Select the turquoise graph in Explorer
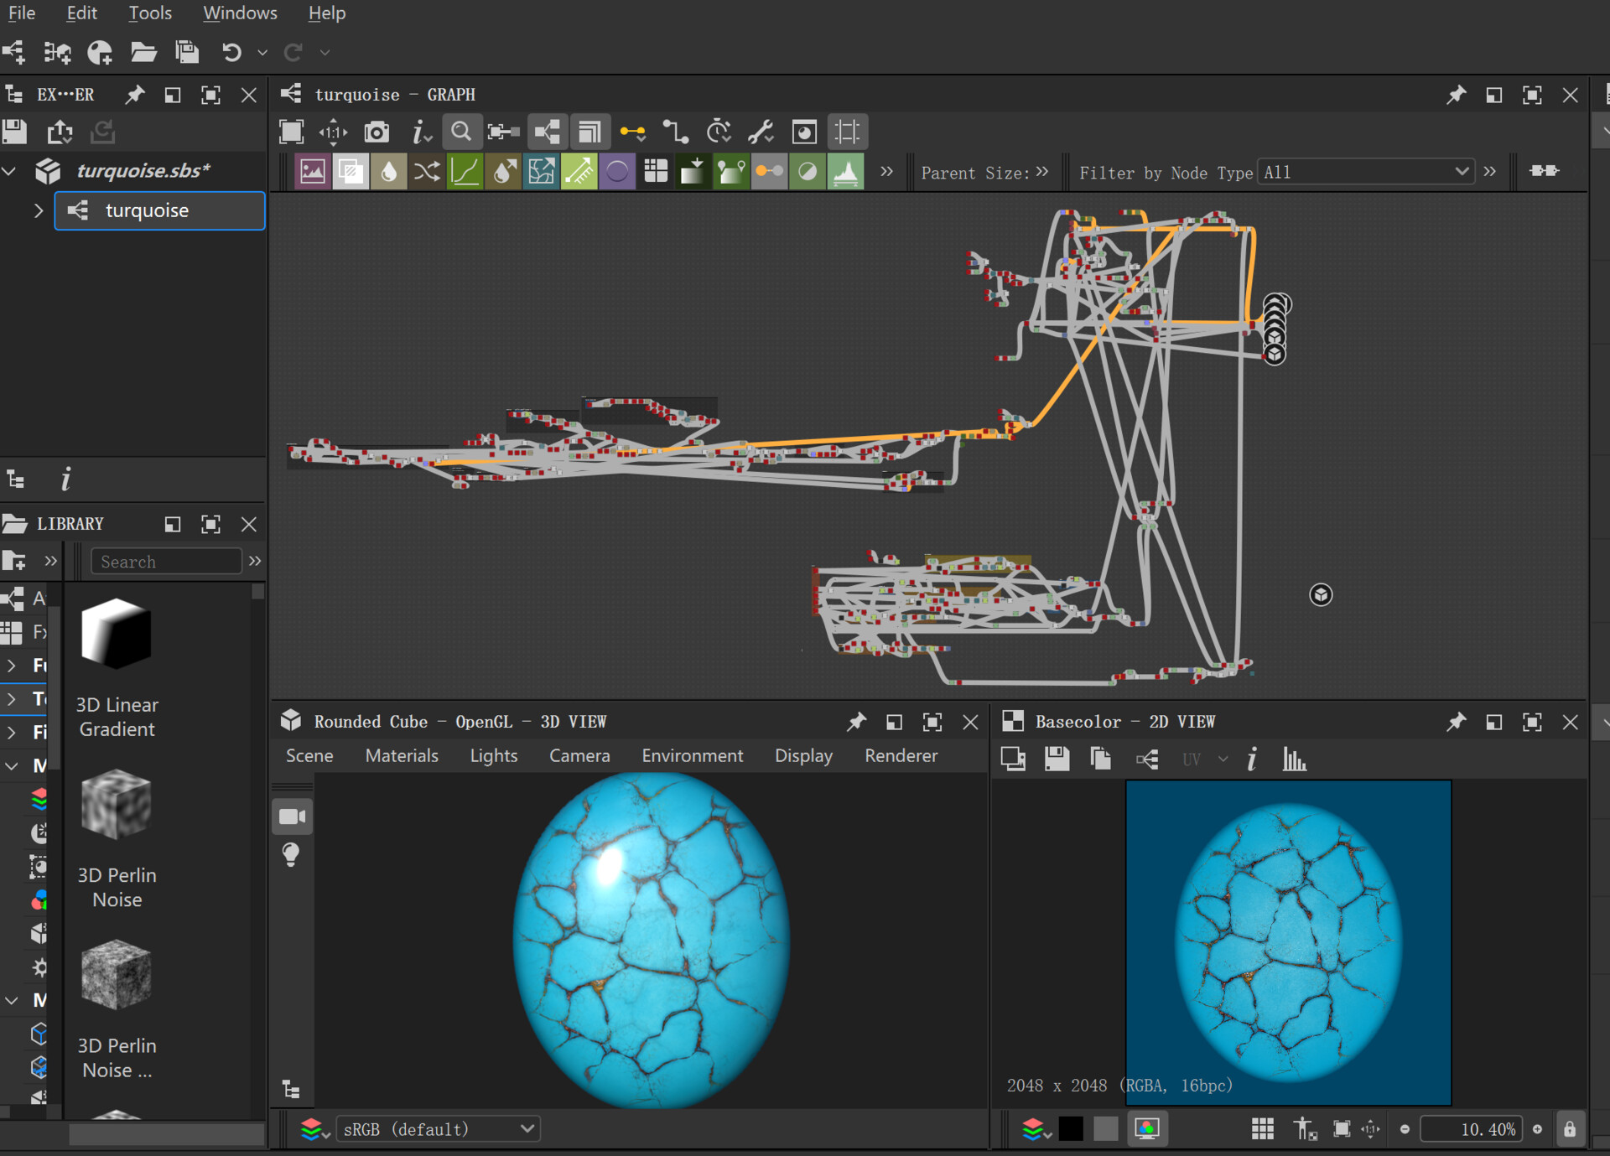This screenshot has height=1156, width=1610. [x=147, y=210]
